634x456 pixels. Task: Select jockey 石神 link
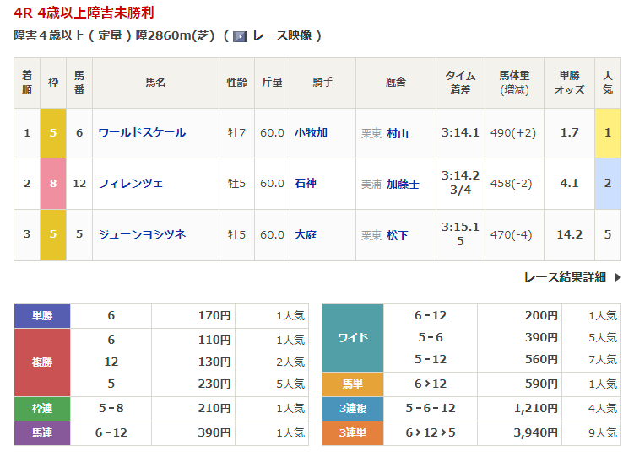(x=305, y=183)
